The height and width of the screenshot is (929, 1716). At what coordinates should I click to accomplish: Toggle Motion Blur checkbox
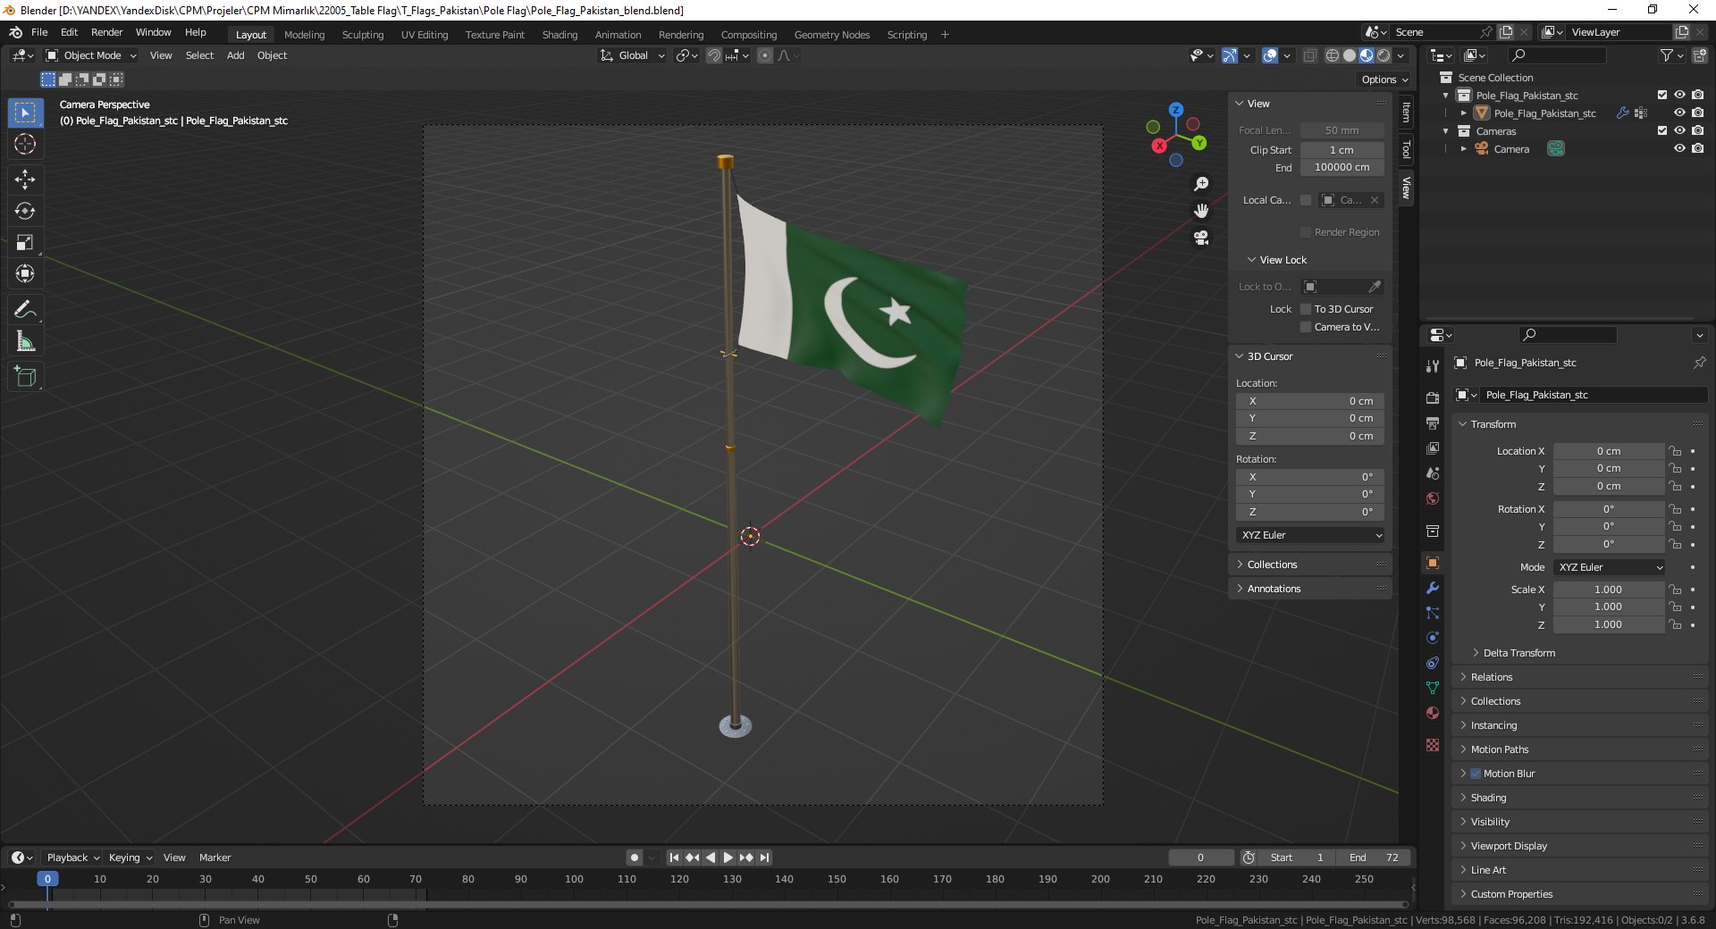click(1476, 774)
